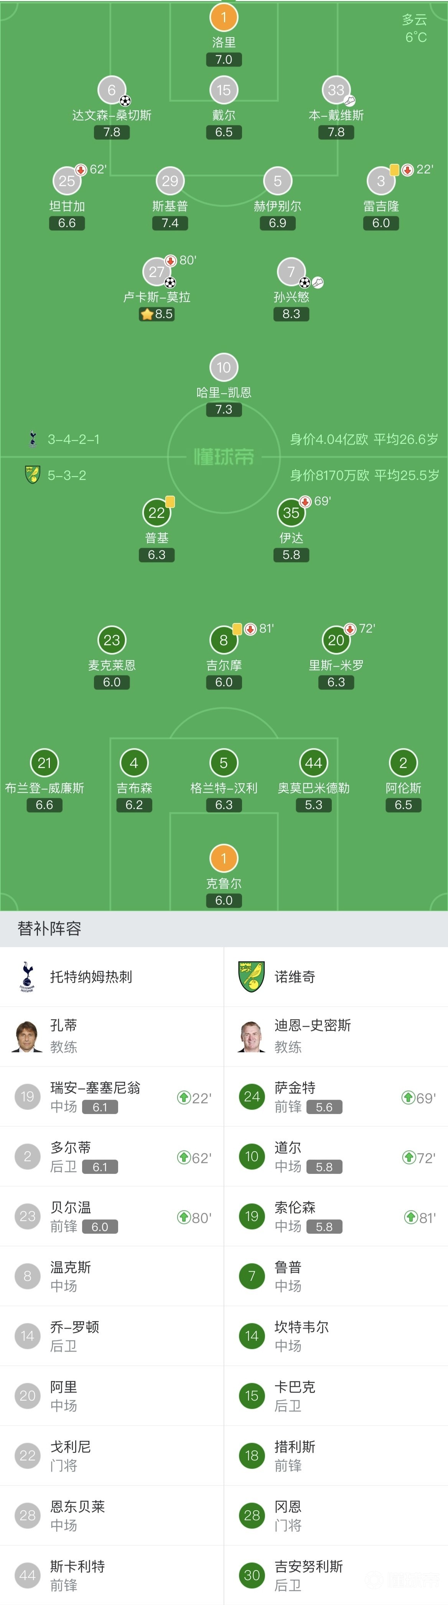
Task: Open Gilmour's number 8 Norwich player circle
Action: point(224,640)
